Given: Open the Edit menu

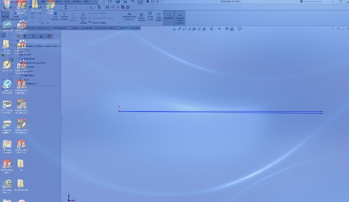Looking at the screenshot, I should pos(43,1).
